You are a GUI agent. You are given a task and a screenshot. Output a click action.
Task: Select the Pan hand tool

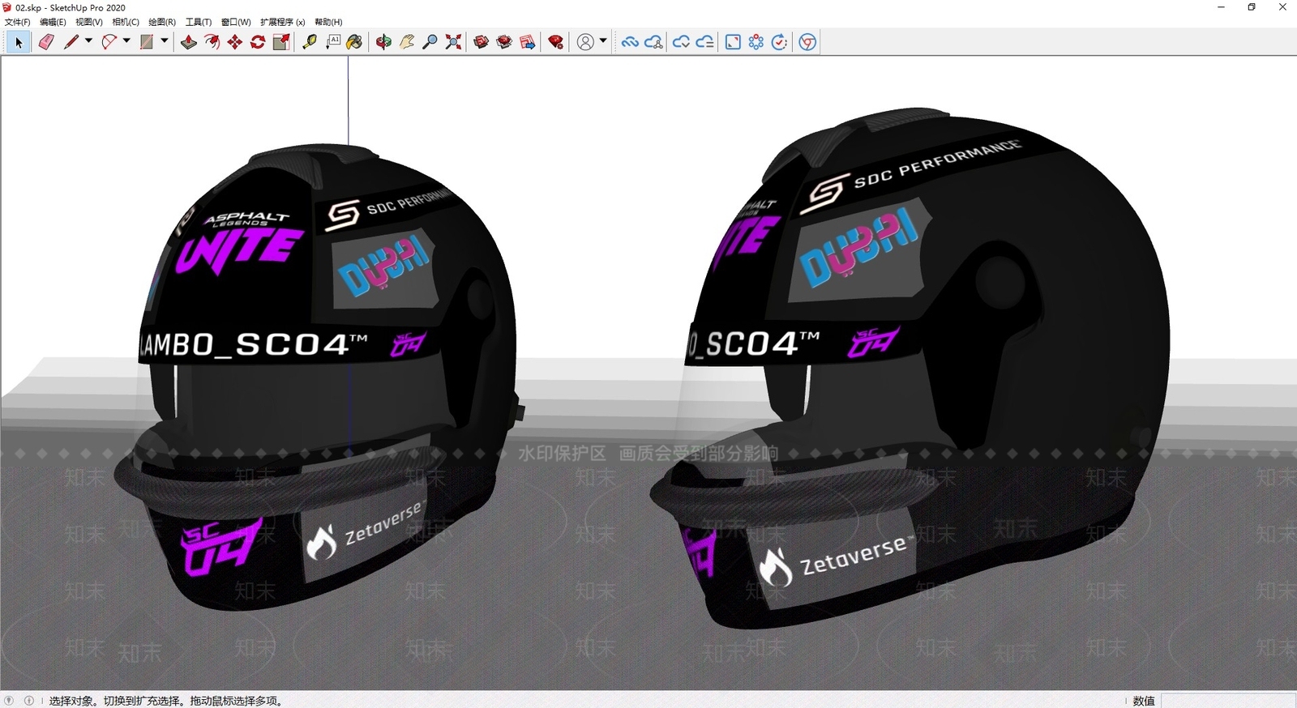pos(407,42)
